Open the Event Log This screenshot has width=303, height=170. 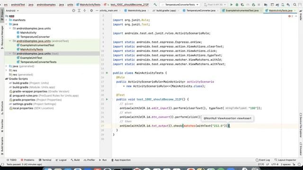263,160
